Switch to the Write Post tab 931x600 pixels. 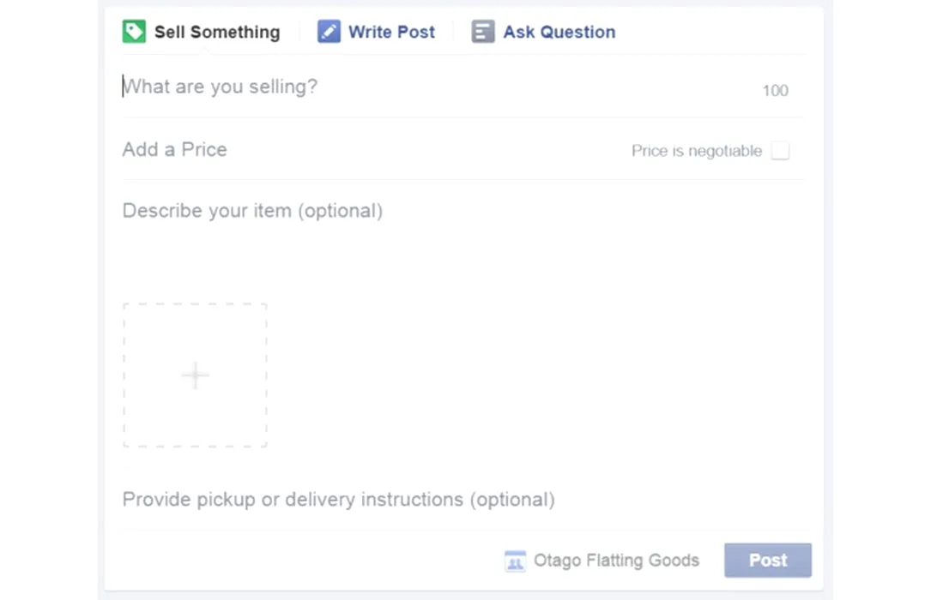pyautogui.click(x=376, y=32)
